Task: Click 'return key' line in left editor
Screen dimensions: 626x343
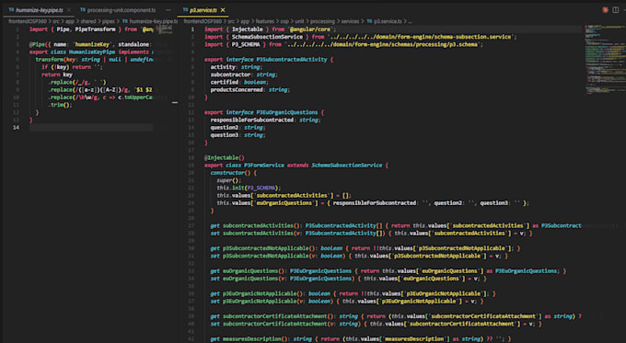Action: 57,74
